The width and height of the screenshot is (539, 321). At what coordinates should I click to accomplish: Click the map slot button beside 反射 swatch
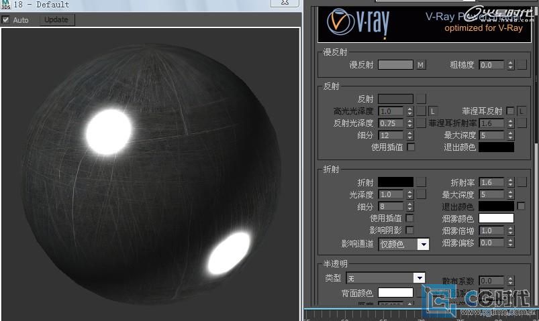click(x=421, y=99)
